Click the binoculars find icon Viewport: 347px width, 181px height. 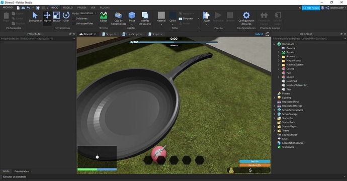pyautogui.click(x=23, y=8)
